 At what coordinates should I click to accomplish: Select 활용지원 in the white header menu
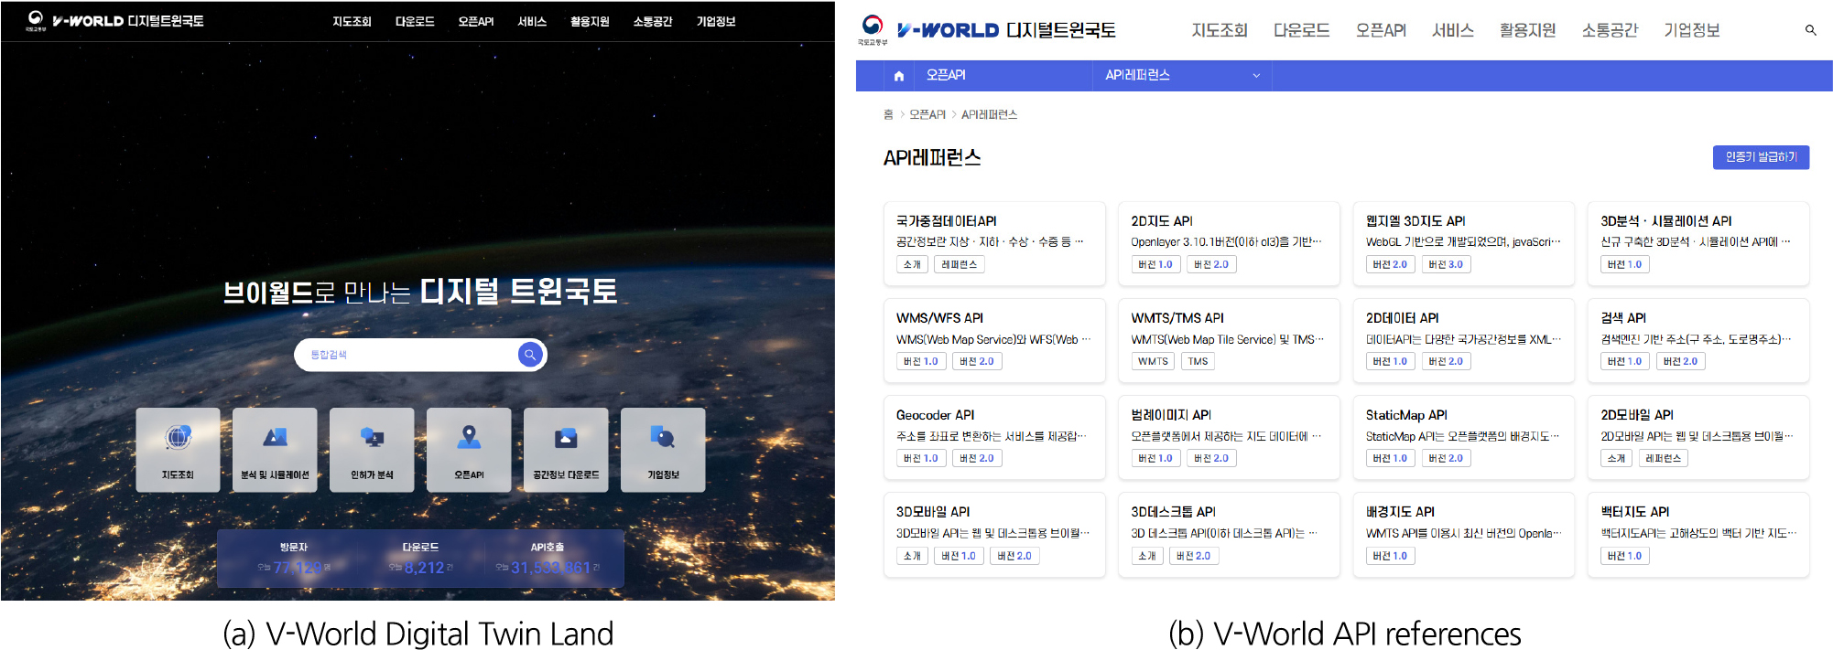click(1527, 30)
